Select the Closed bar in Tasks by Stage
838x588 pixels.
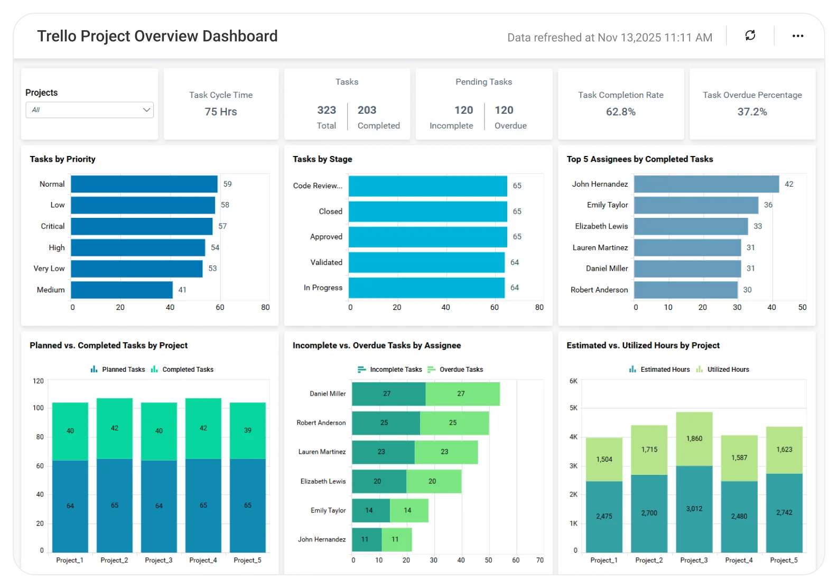[x=428, y=212]
